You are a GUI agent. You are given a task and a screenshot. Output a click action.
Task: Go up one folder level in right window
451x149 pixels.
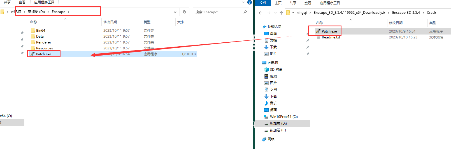click(x=281, y=13)
